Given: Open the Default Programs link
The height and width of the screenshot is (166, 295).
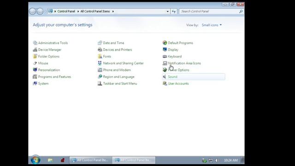Looking at the screenshot, I should [180, 43].
